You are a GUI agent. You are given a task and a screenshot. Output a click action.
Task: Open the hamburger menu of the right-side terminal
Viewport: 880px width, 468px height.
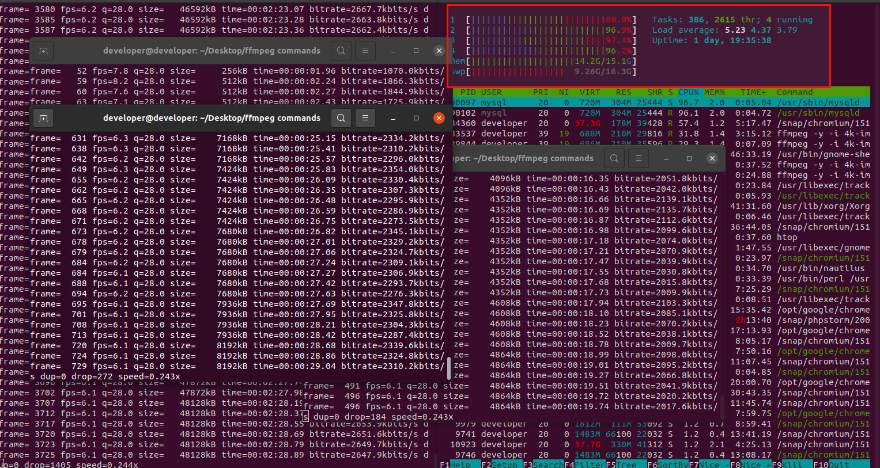pos(639,158)
